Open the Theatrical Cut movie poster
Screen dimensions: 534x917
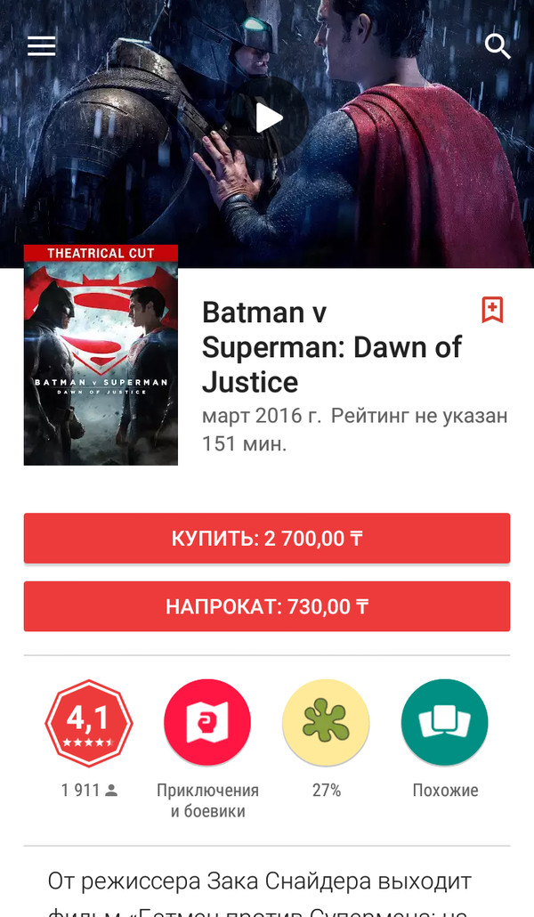(101, 355)
